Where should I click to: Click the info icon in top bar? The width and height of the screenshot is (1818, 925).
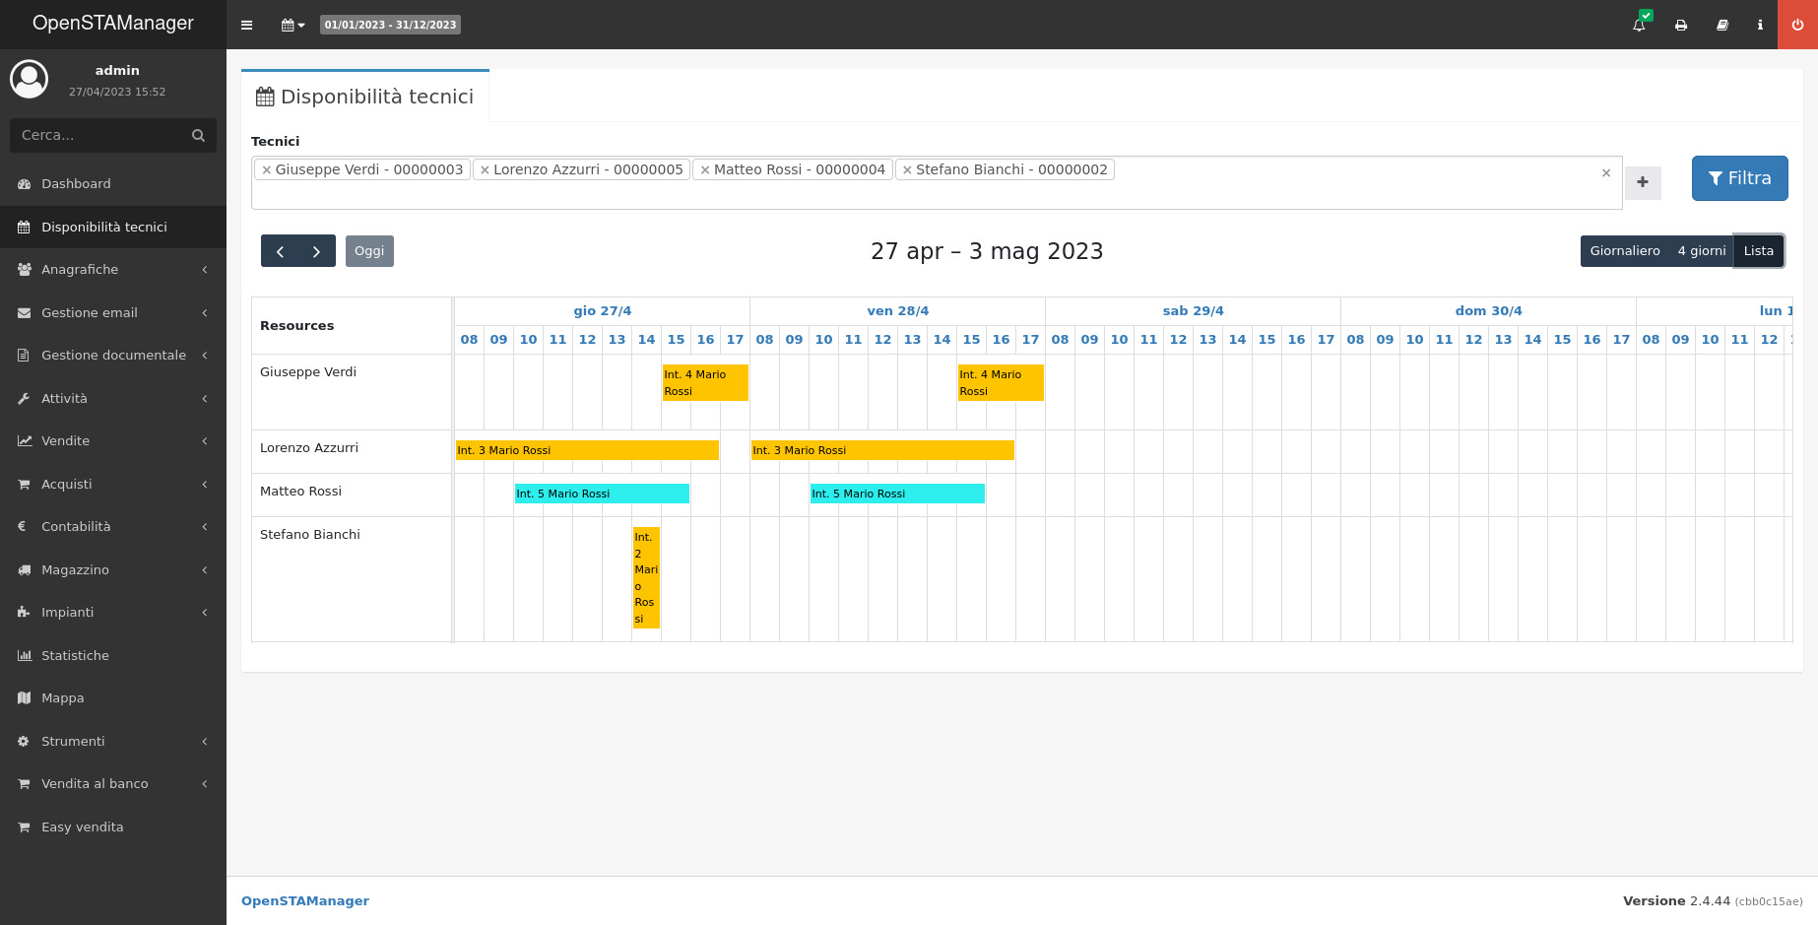1760,25
